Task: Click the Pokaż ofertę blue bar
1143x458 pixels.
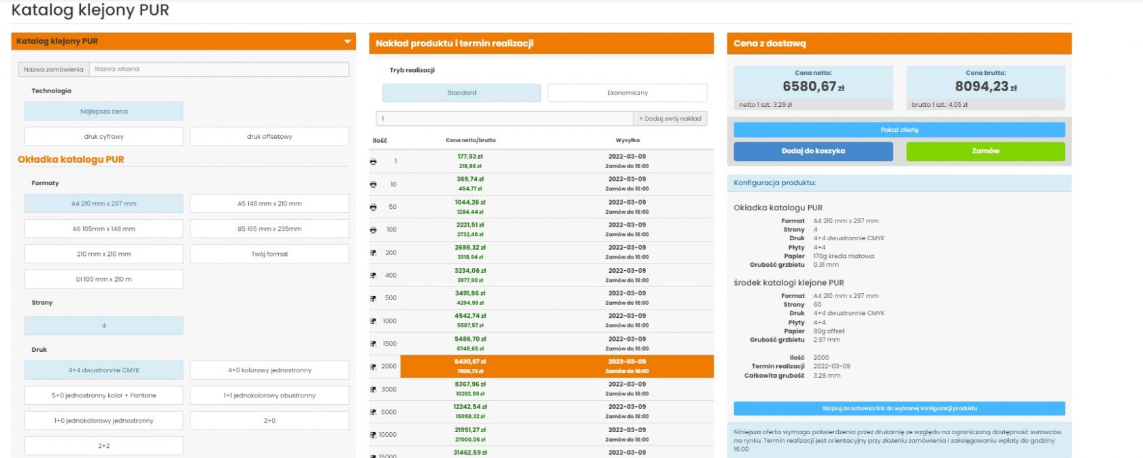Action: coord(899,130)
